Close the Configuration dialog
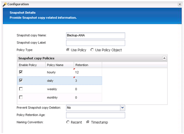 pos(179,4)
